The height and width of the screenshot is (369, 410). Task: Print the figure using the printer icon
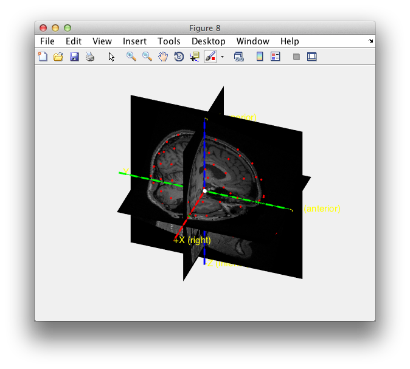point(90,57)
